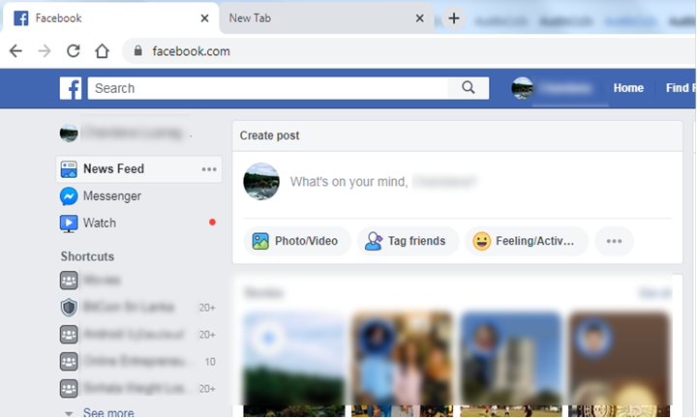Click the Tag friends button
697x418 pixels.
tap(408, 241)
